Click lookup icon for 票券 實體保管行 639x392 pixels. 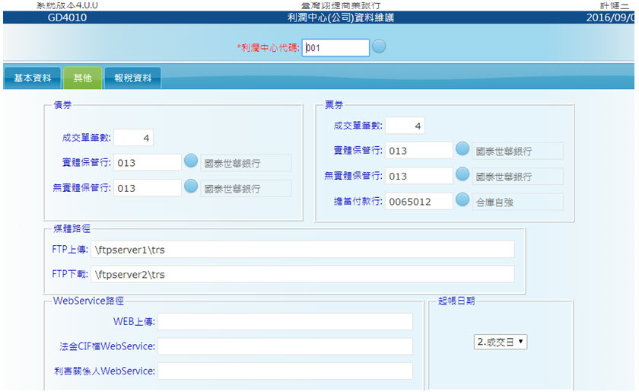click(463, 149)
